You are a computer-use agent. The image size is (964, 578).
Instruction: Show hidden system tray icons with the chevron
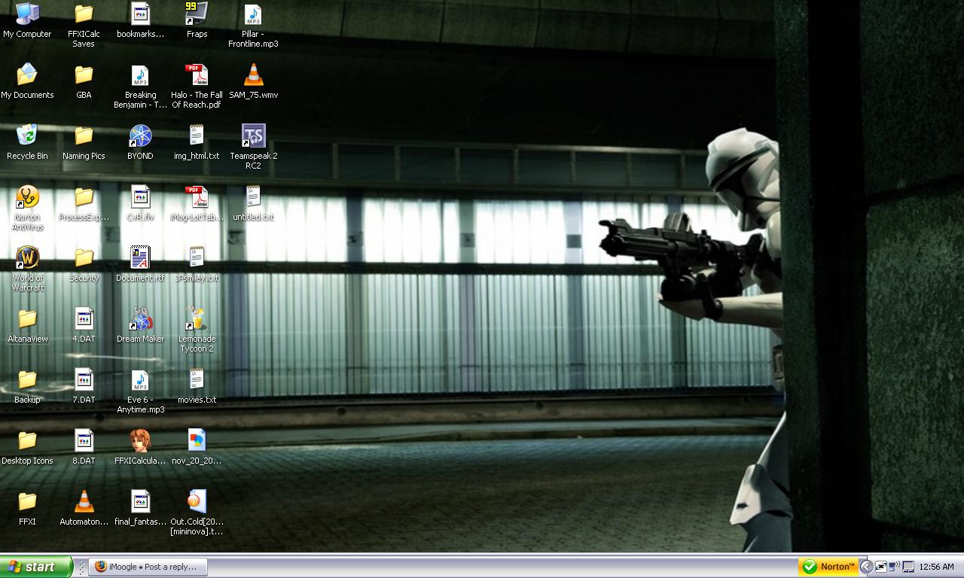(867, 567)
